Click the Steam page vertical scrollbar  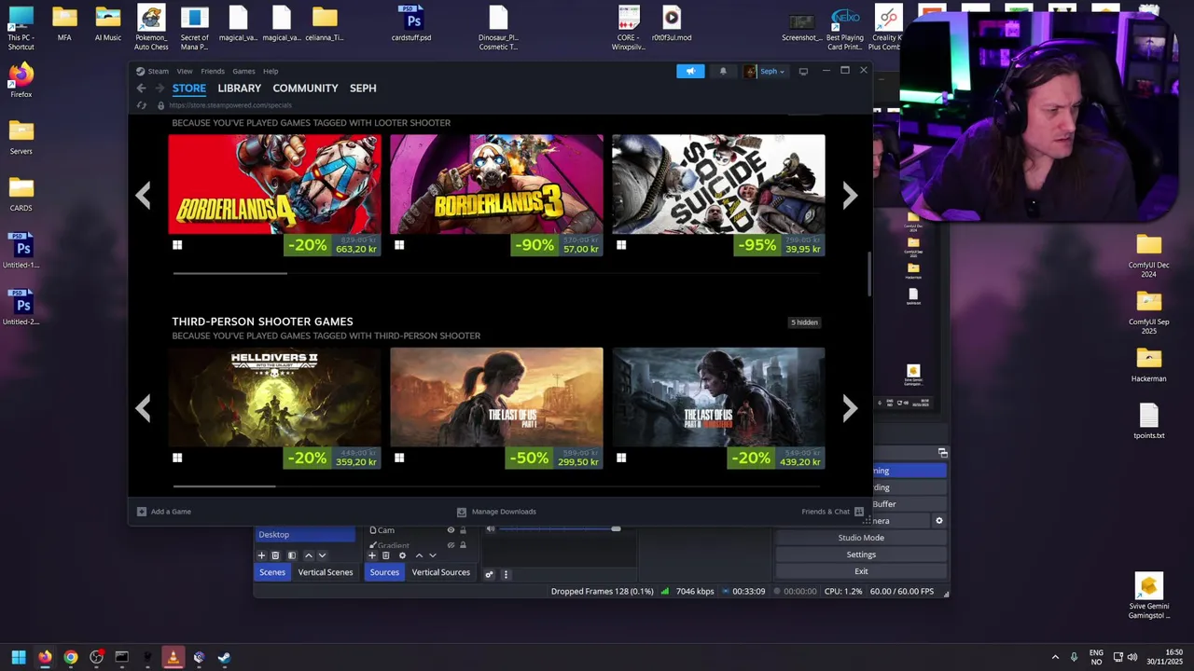[x=868, y=275]
